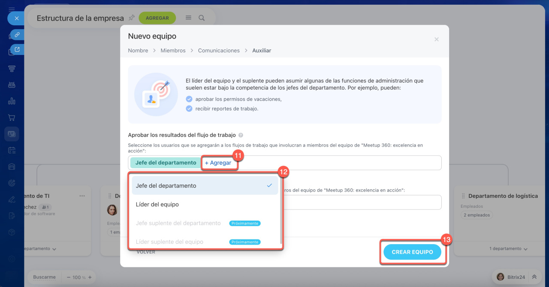Image resolution: width=549 pixels, height=287 pixels.
Task: Click the copy link icon button
Action: (17, 35)
